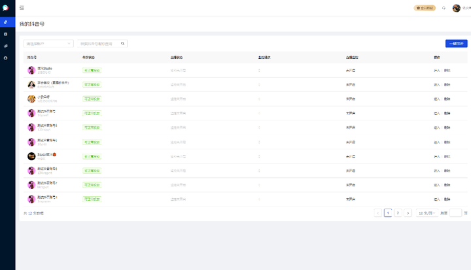This screenshot has width=471, height=270.
Task: Click 进入 for the Studio account row
Action: pos(437,70)
